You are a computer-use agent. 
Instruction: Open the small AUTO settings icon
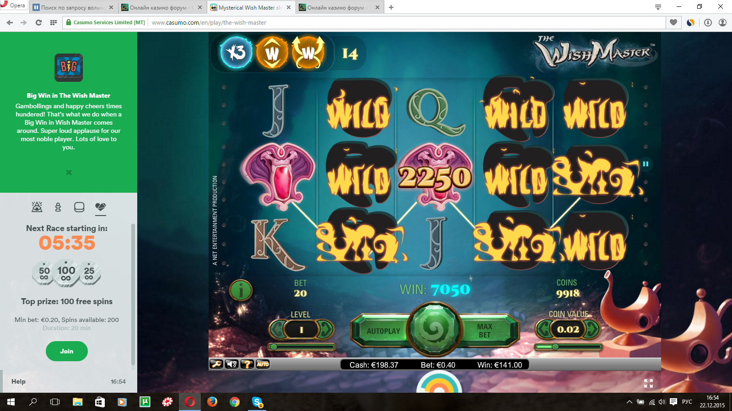[263, 364]
